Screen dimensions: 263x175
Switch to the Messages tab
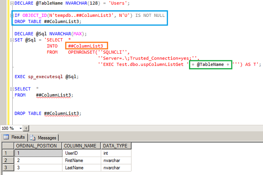coord(46,137)
